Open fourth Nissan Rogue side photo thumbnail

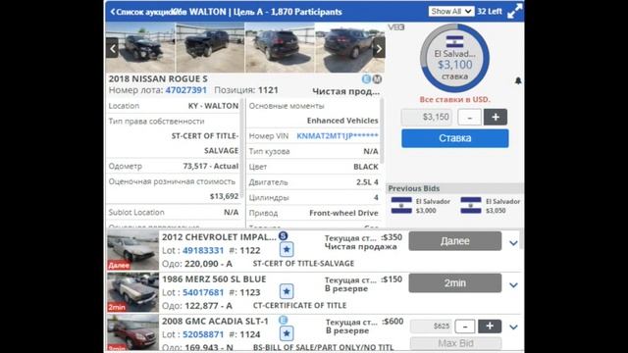pos(349,47)
